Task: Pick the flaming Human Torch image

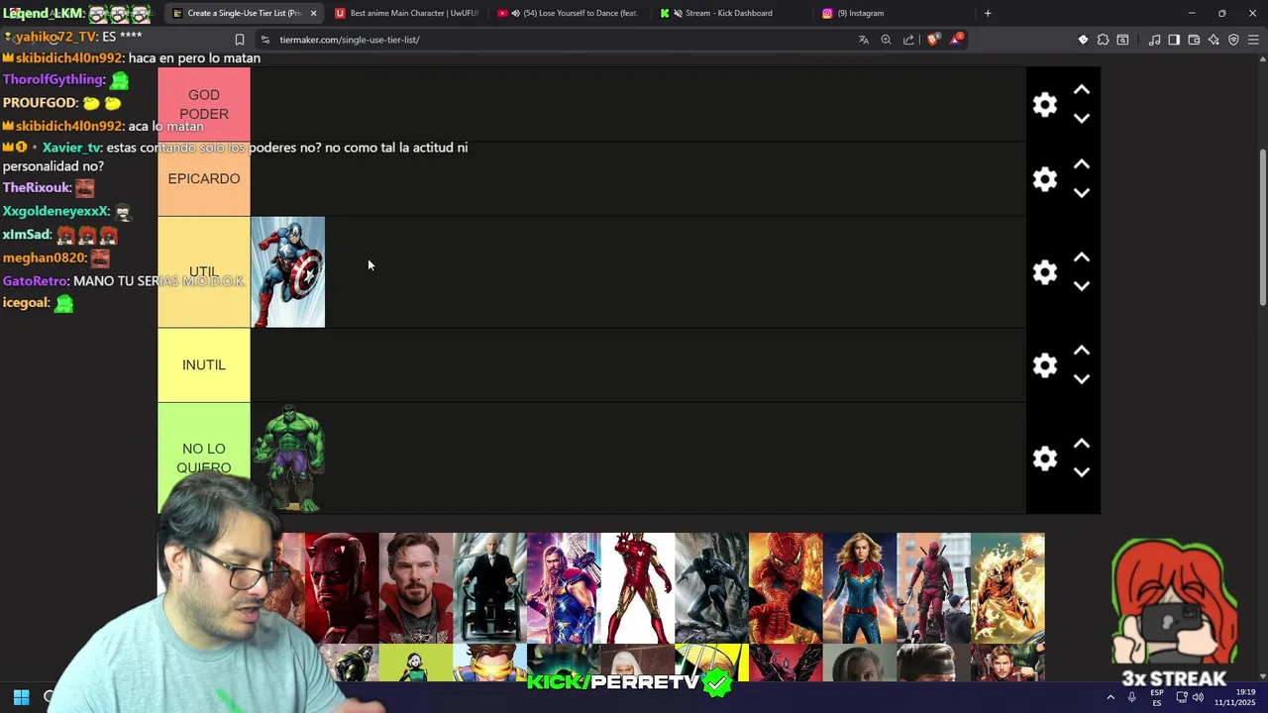Action: pyautogui.click(x=1007, y=588)
